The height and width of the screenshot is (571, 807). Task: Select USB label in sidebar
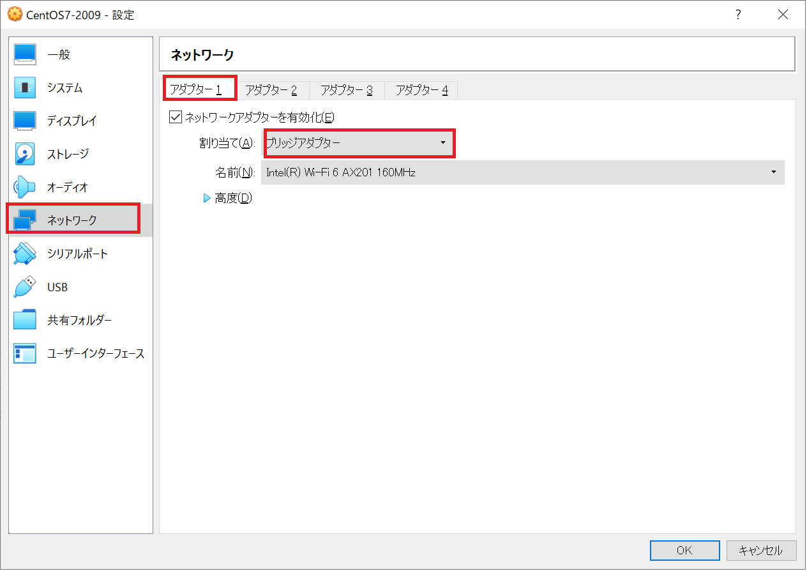57,287
